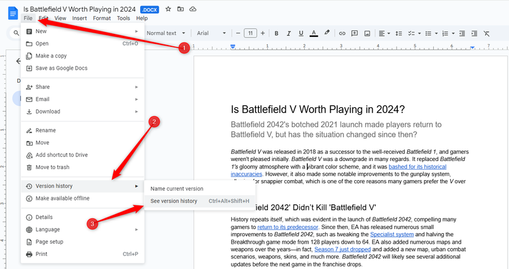
Task: Select Make a copy
Action: pyautogui.click(x=83, y=56)
